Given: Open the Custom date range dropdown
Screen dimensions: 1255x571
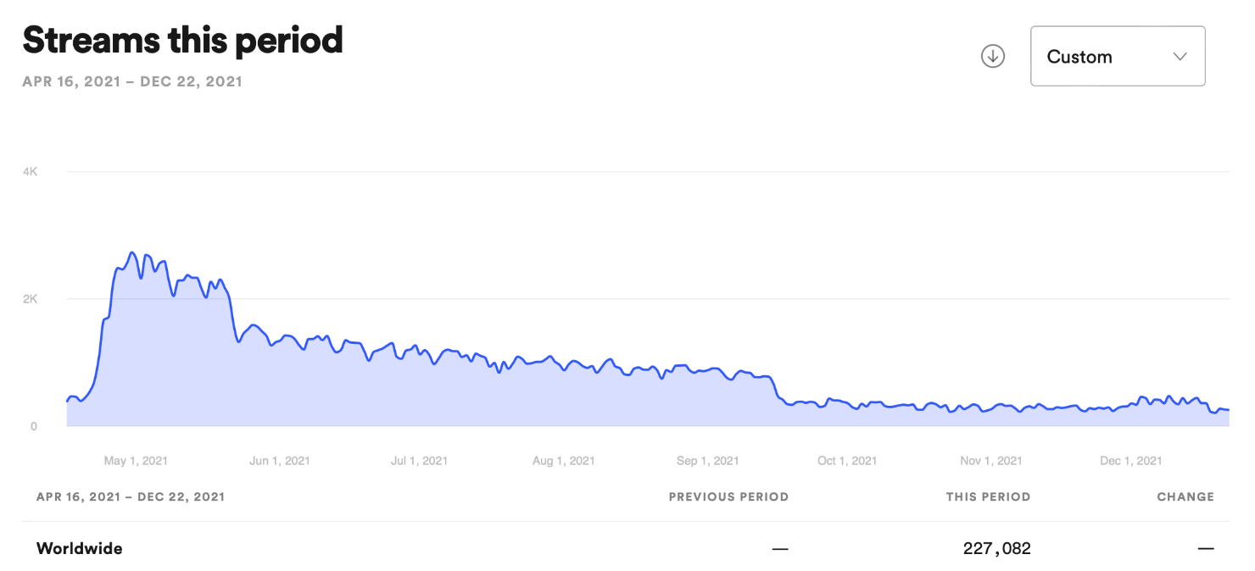Looking at the screenshot, I should pos(1117,56).
